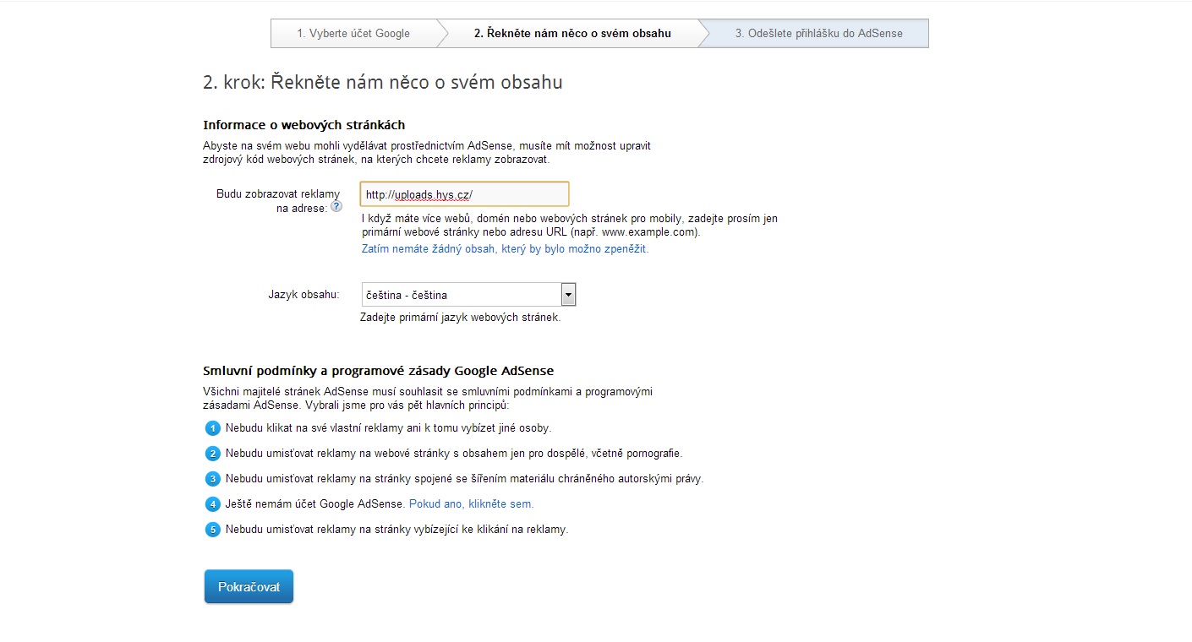Click text Nebudu umisťovat reklamy vybízející ke klikání

tap(396, 530)
